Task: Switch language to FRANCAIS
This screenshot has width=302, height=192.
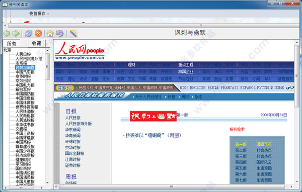Action: pos(230,88)
